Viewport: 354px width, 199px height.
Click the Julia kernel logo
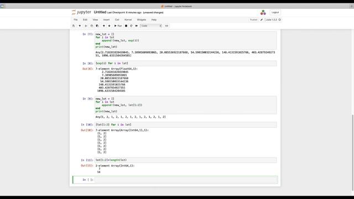[263, 12]
